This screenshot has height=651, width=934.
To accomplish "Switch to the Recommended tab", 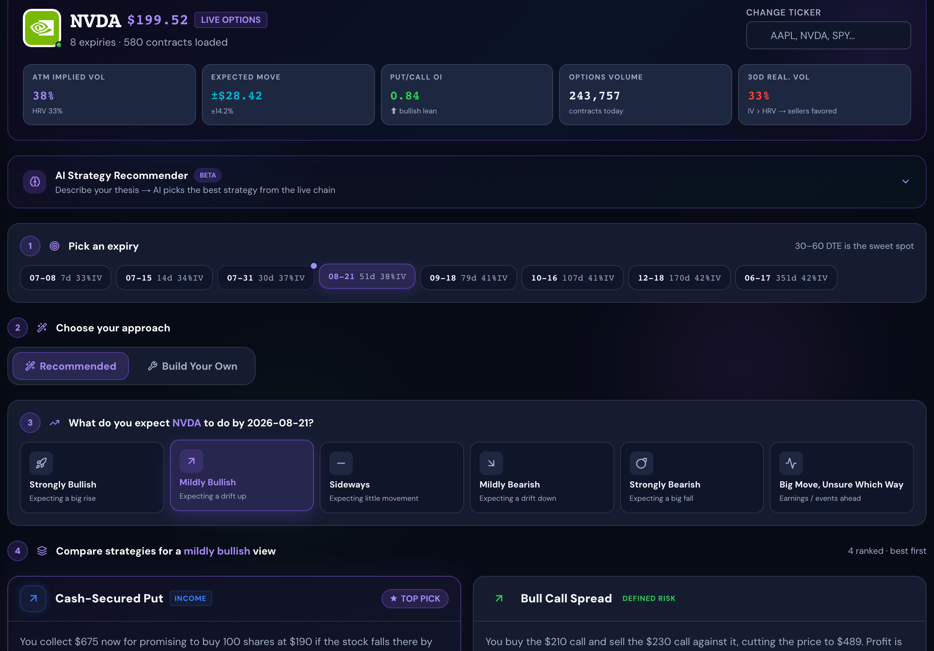I will click(x=71, y=366).
